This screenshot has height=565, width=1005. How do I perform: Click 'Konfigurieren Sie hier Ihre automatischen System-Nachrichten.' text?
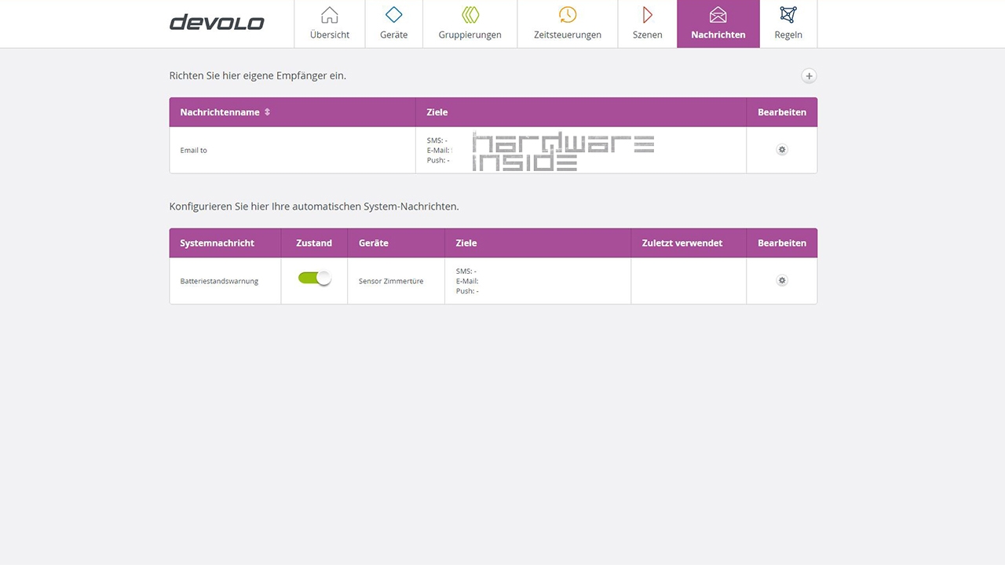click(314, 206)
